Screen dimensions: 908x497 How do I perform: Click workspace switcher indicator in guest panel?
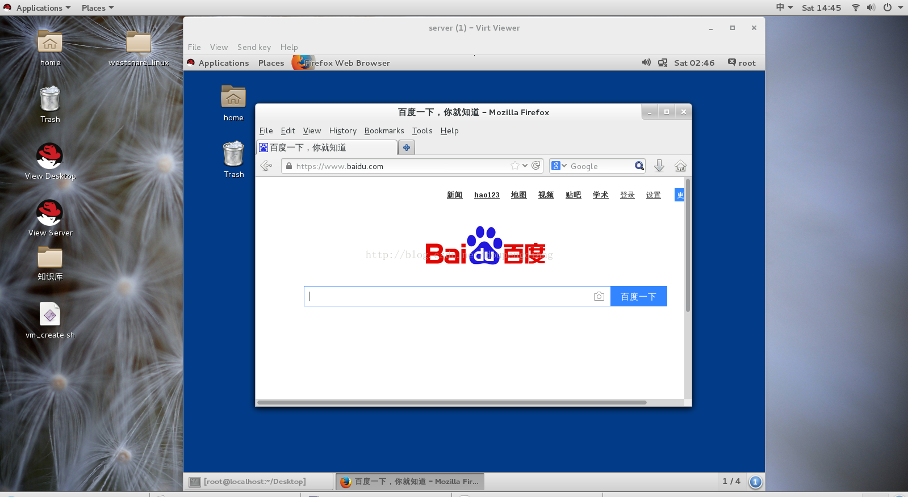pos(755,482)
